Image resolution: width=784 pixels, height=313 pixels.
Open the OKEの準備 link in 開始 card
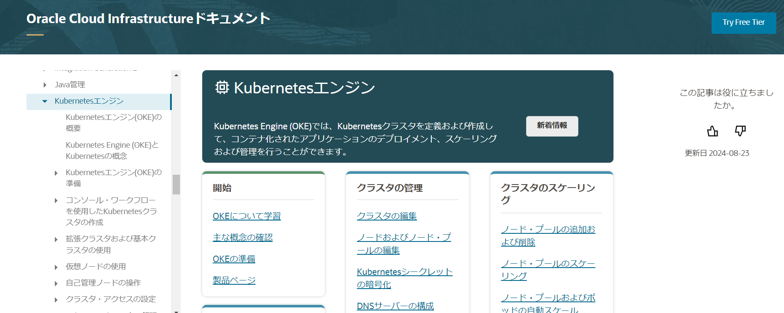click(234, 259)
